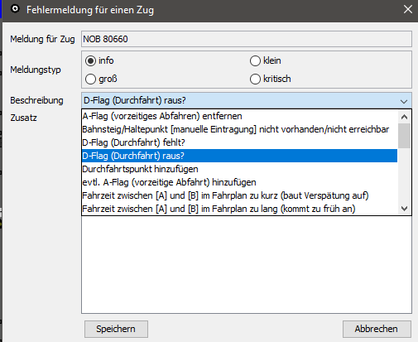Click the list scrollbar down arrow
The height and width of the screenshot is (342, 418).
404,209
